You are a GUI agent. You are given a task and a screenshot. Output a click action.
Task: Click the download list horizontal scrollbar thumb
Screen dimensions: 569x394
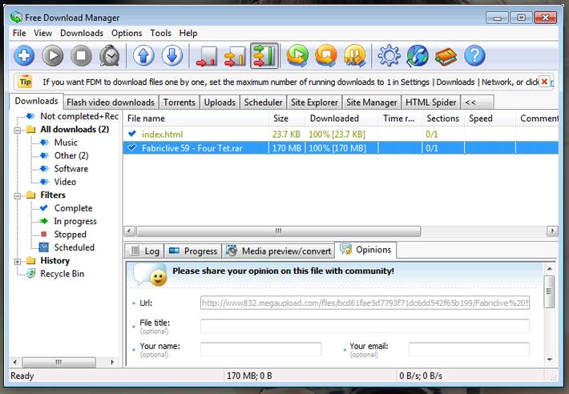(x=278, y=231)
